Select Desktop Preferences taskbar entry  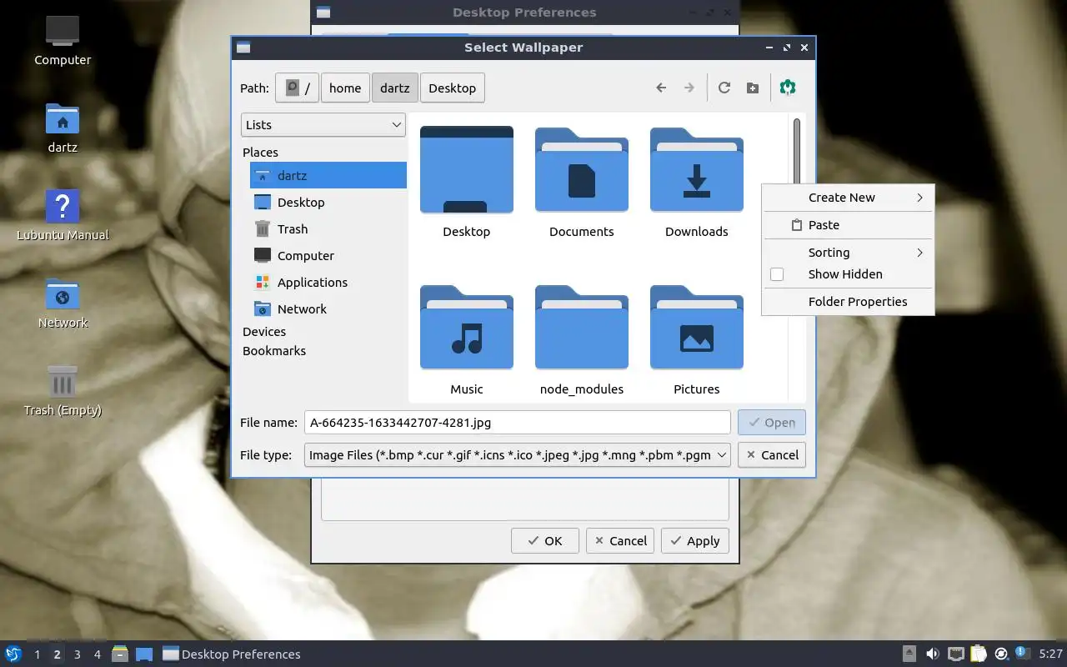pyautogui.click(x=232, y=654)
